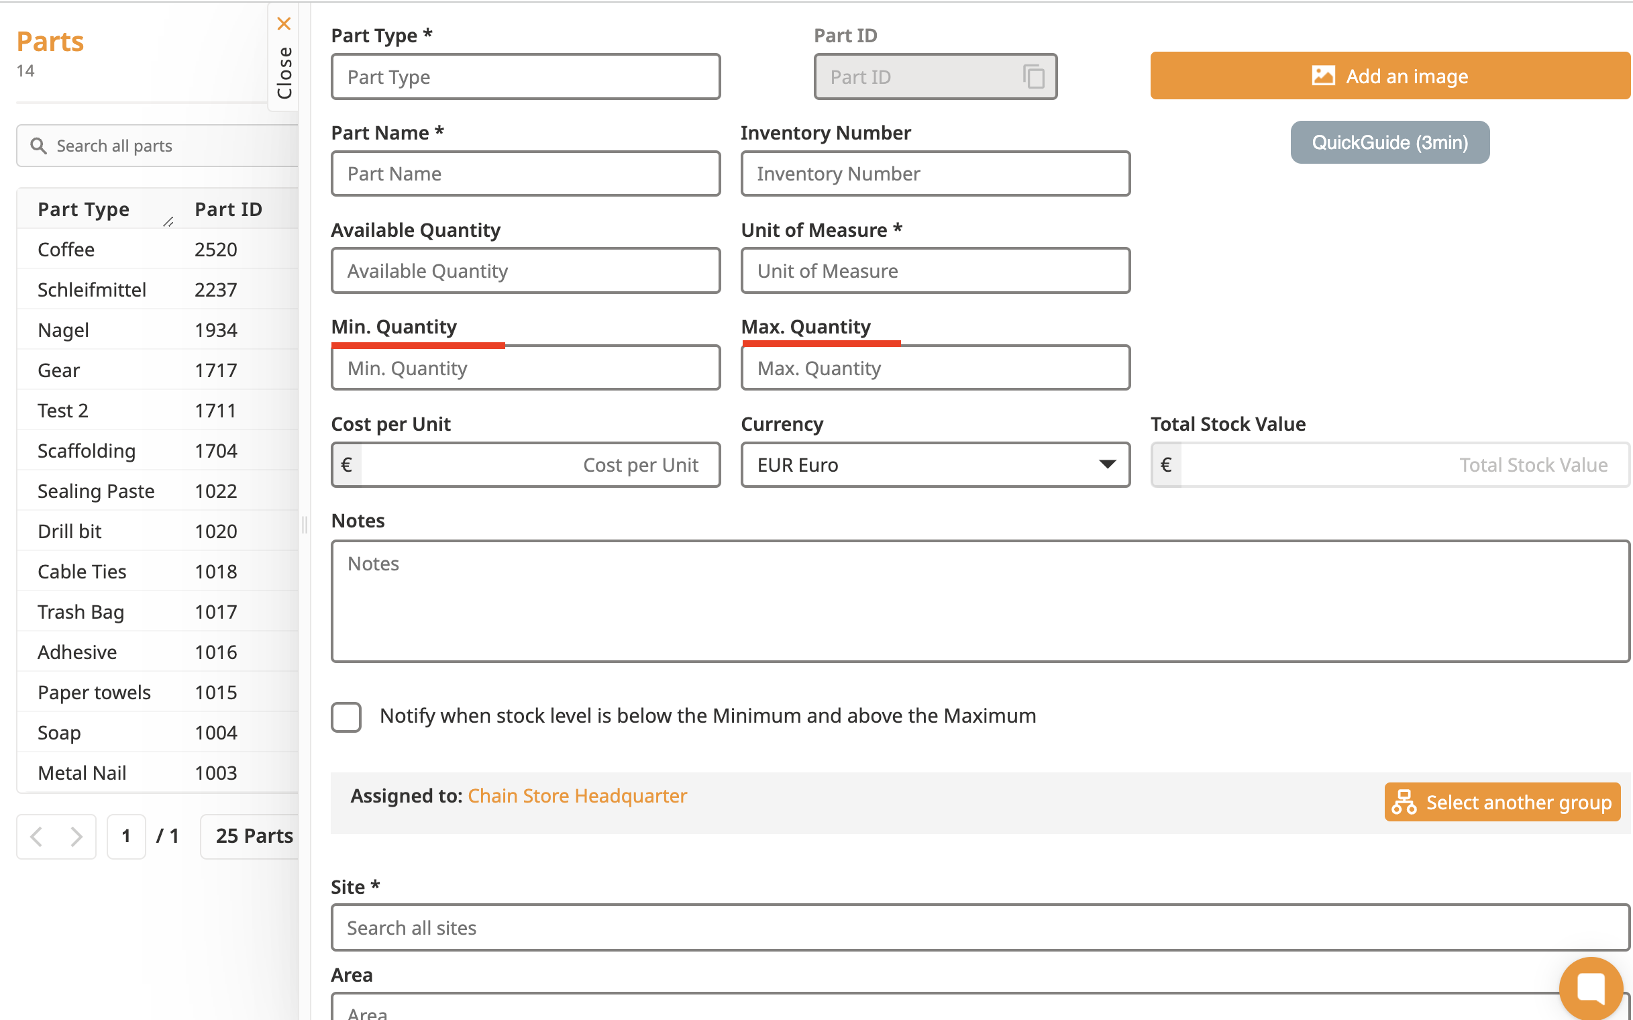Open the QuickGuide (3min) button
This screenshot has width=1633, height=1020.
[x=1389, y=142]
